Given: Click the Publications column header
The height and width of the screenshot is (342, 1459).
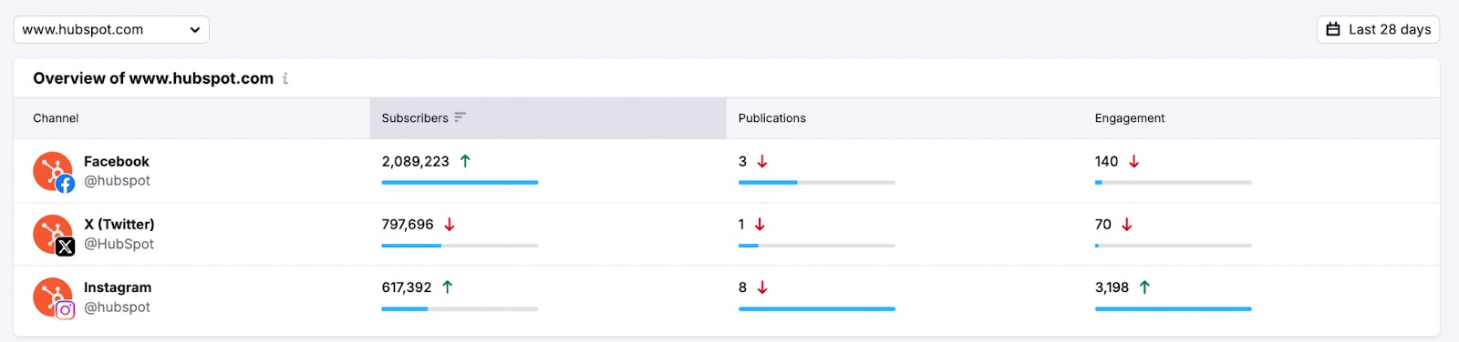Looking at the screenshot, I should [772, 118].
